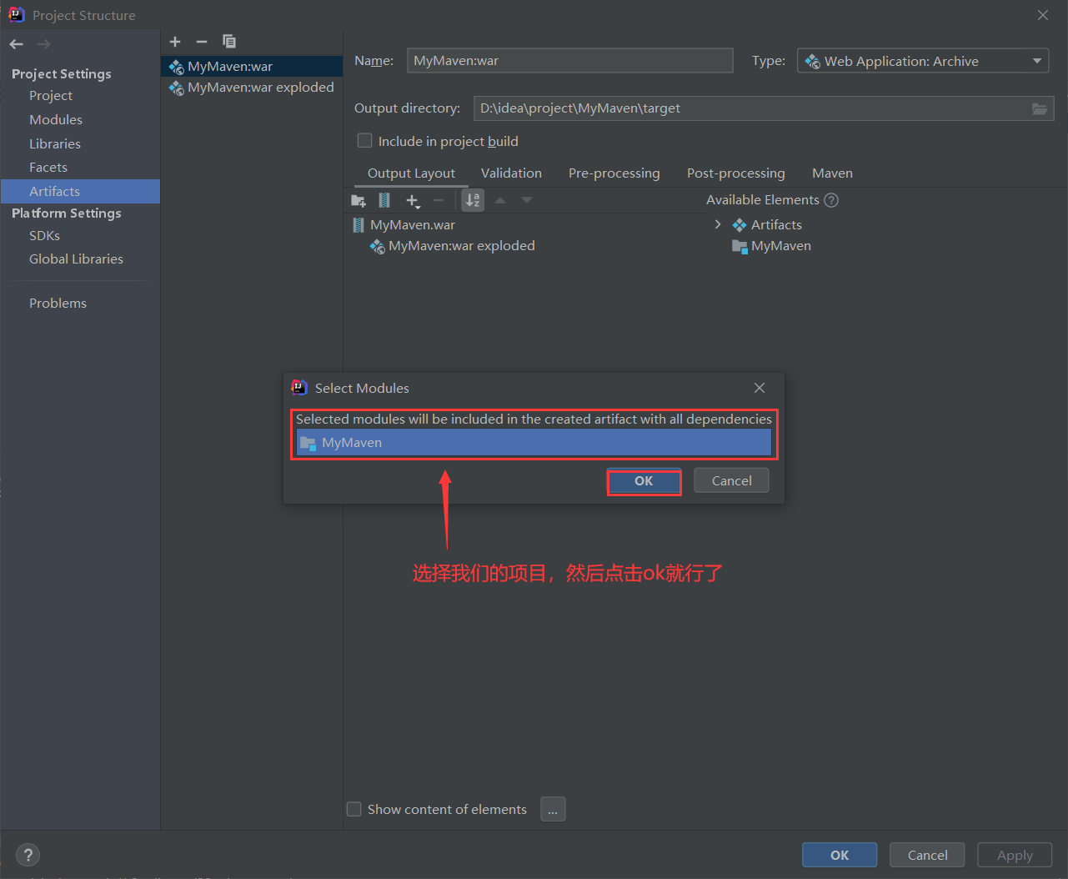Create a directory in output layout
This screenshot has height=879, width=1068.
pos(359,200)
